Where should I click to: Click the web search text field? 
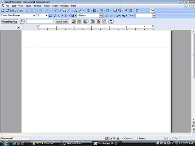coord(40,21)
